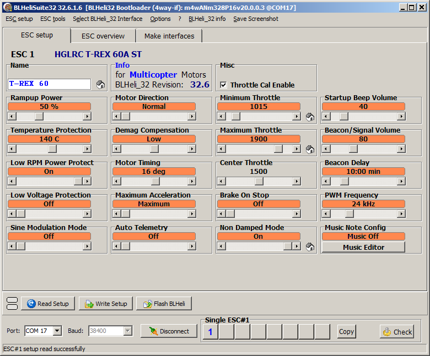Open the ESC tools menu
This screenshot has width=430, height=356.
click(53, 19)
